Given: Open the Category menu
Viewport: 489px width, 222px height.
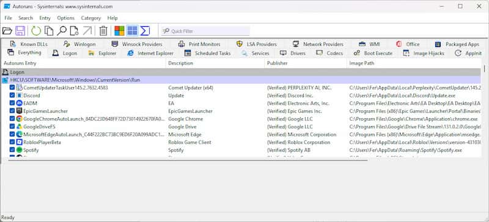Looking at the screenshot, I should coord(90,18).
